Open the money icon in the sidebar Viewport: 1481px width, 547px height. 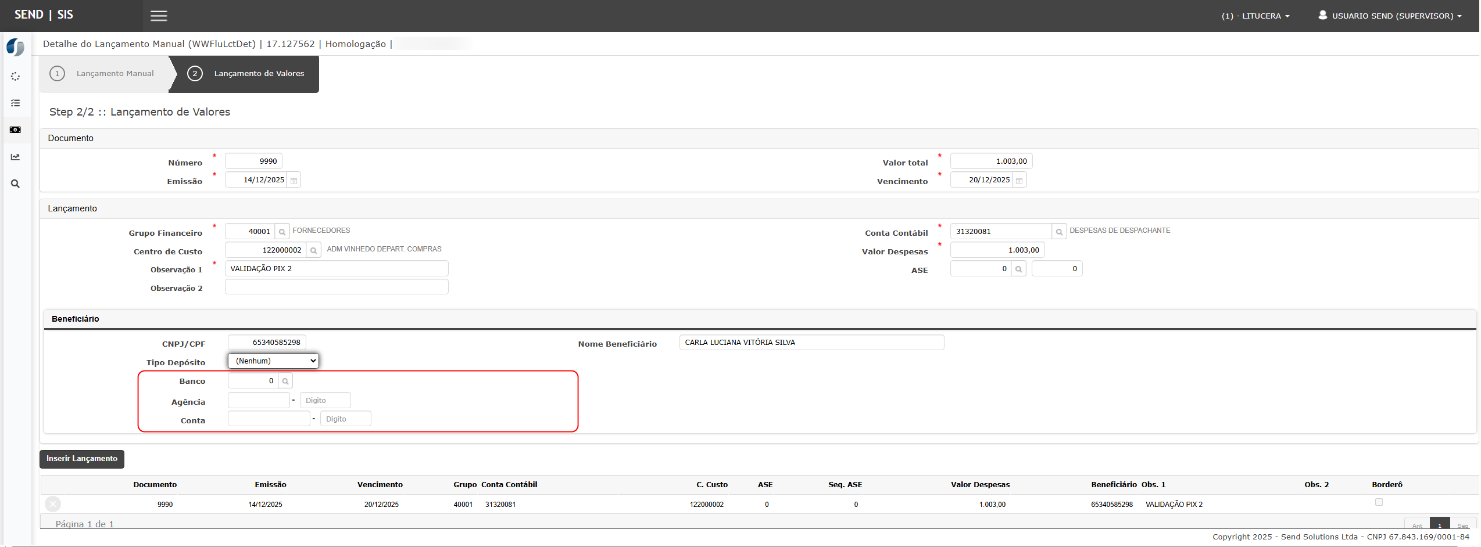coord(16,130)
